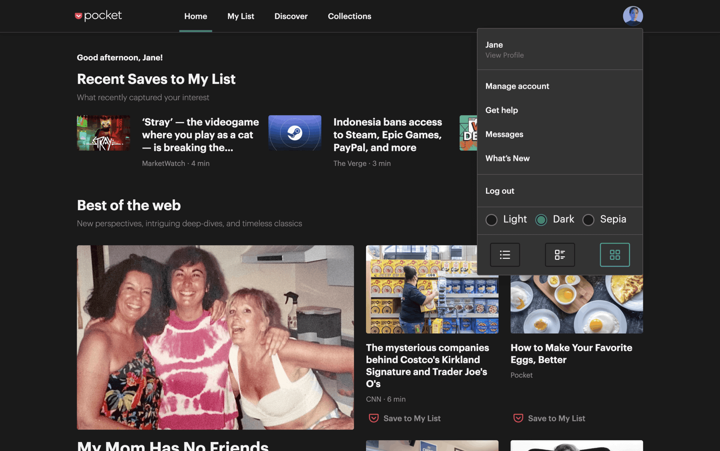Switch to grid display view icon
This screenshot has height=451, width=720.
click(x=615, y=255)
